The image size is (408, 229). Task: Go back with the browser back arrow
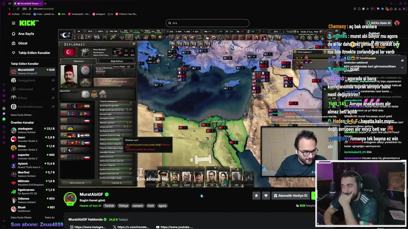(x=10, y=9)
